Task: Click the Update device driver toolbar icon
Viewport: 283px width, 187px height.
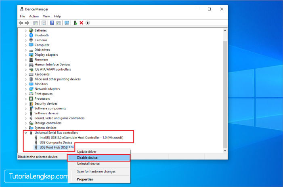Action: point(75,23)
